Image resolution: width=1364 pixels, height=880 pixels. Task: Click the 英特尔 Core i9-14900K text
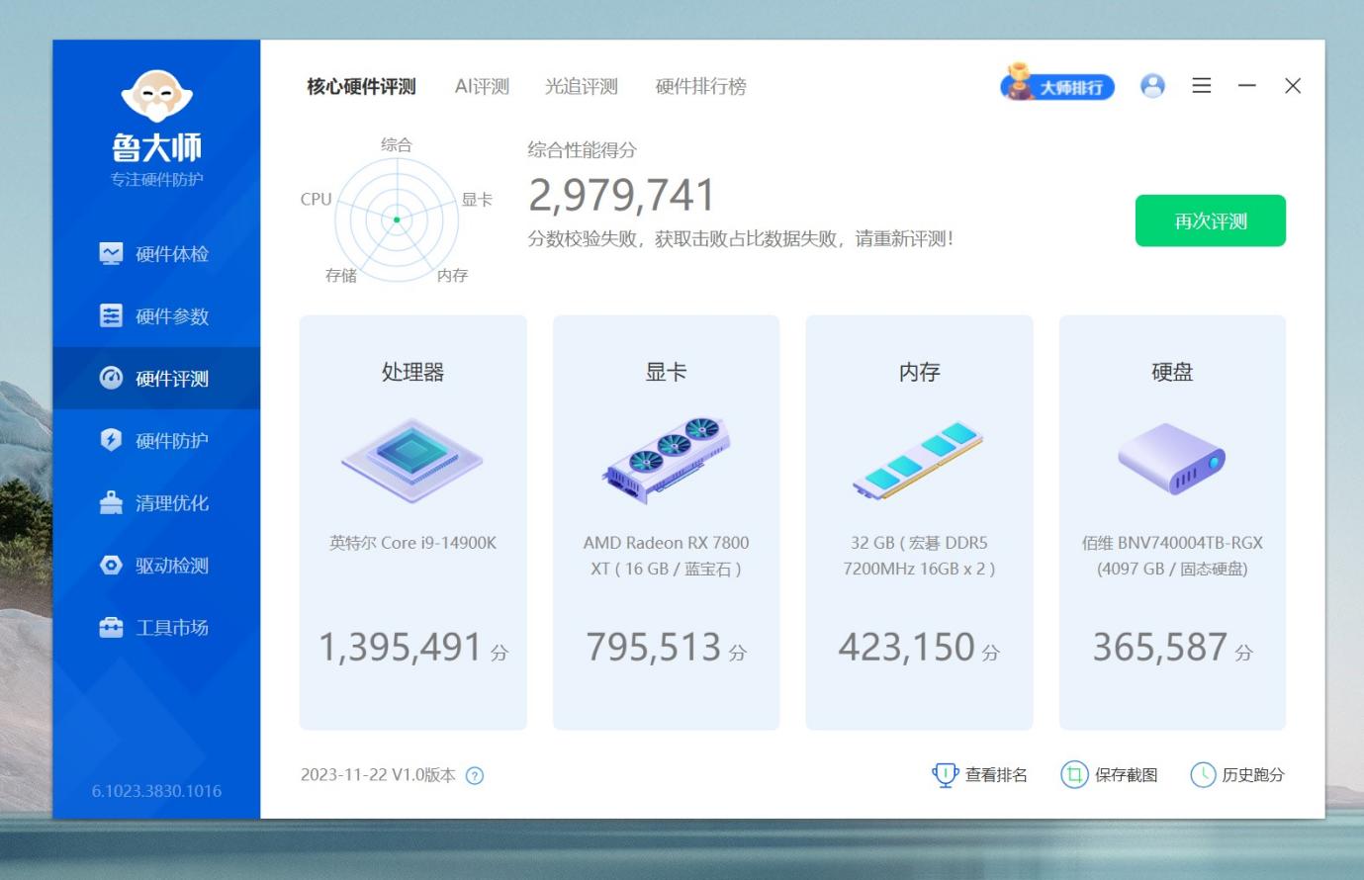[412, 543]
